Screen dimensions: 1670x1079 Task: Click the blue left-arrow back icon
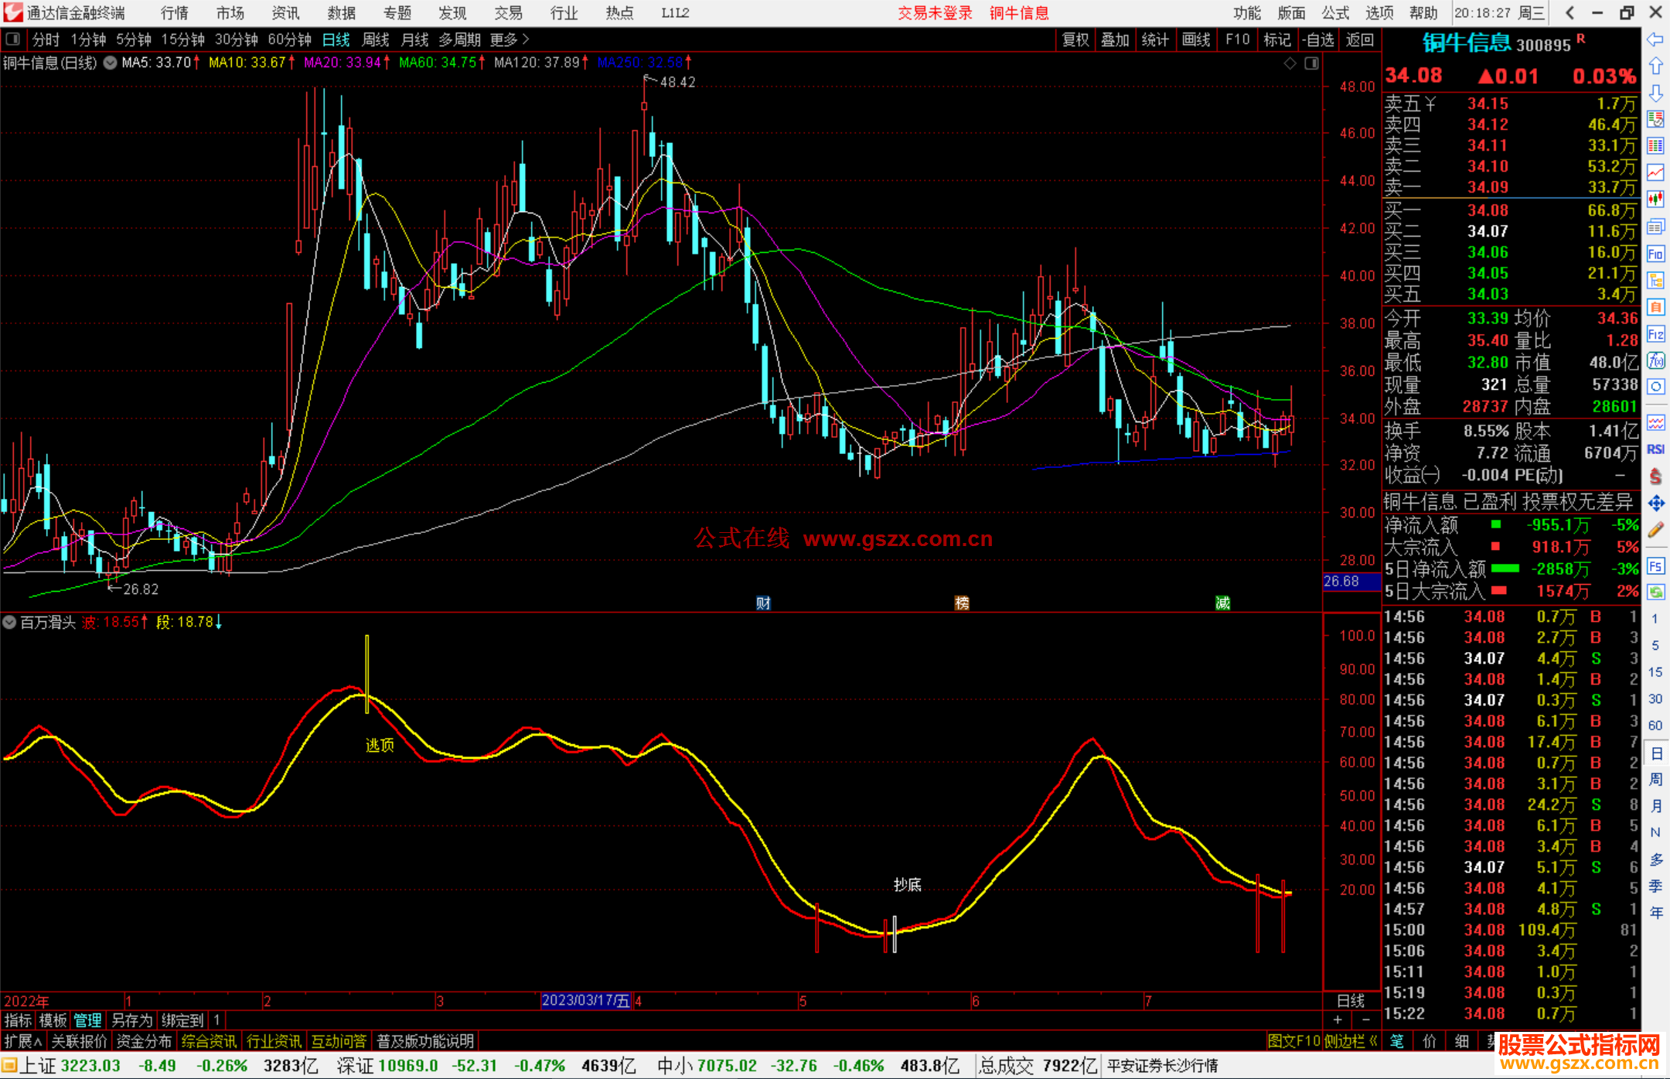click(1655, 39)
